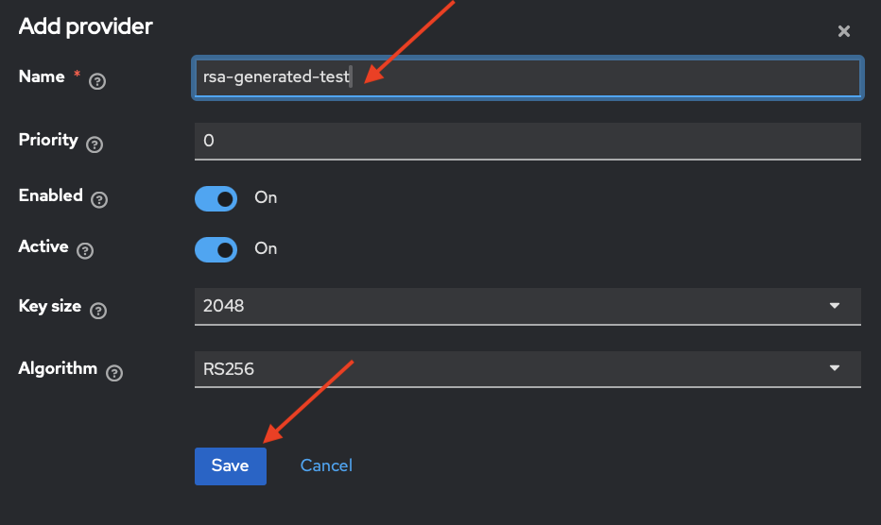Expand the Algorithm dropdown showing RS256
881x525 pixels.
tap(527, 368)
